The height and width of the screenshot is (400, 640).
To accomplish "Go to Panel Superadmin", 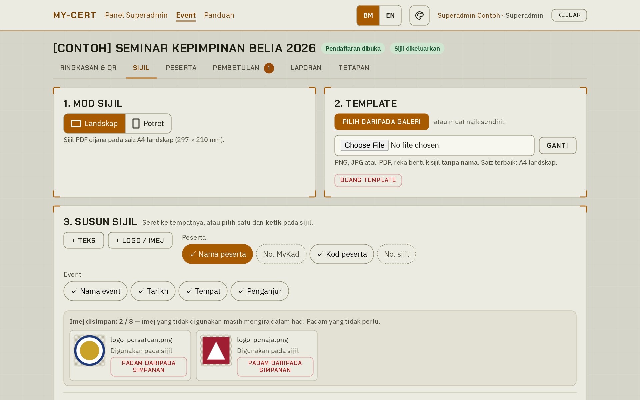I will (x=136, y=15).
